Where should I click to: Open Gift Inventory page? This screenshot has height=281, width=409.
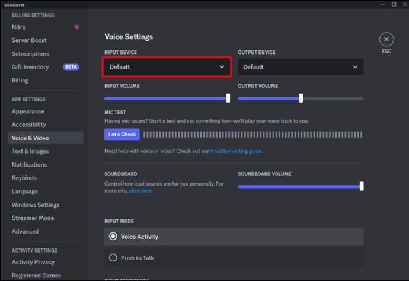[x=30, y=67]
